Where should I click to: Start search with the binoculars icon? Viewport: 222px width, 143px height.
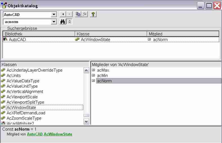(x=63, y=22)
